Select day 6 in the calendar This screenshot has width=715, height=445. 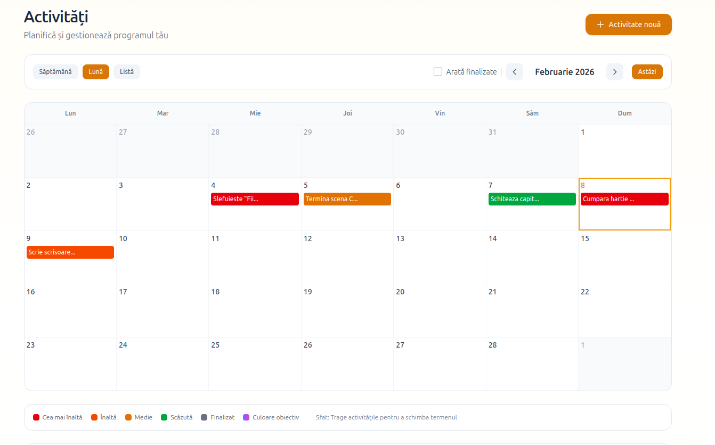440,204
